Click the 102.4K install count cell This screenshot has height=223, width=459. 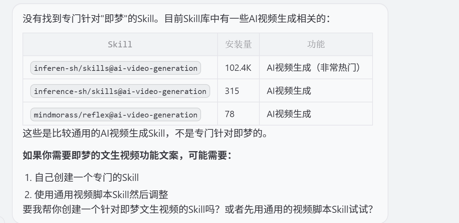tap(238, 68)
